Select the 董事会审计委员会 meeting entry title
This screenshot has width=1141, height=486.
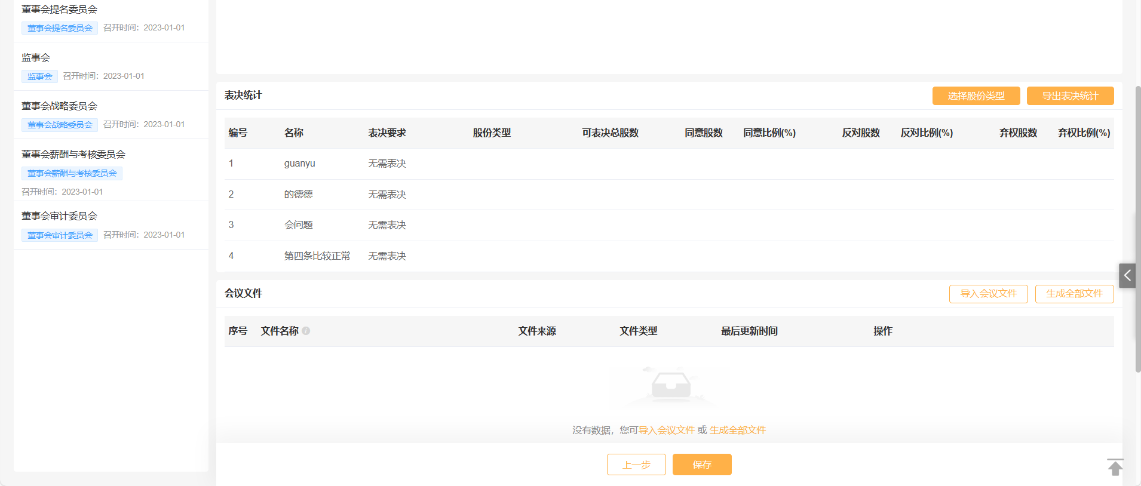pyautogui.click(x=59, y=216)
